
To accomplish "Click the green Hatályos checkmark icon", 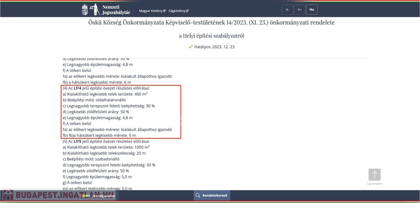I will coord(190,47).
